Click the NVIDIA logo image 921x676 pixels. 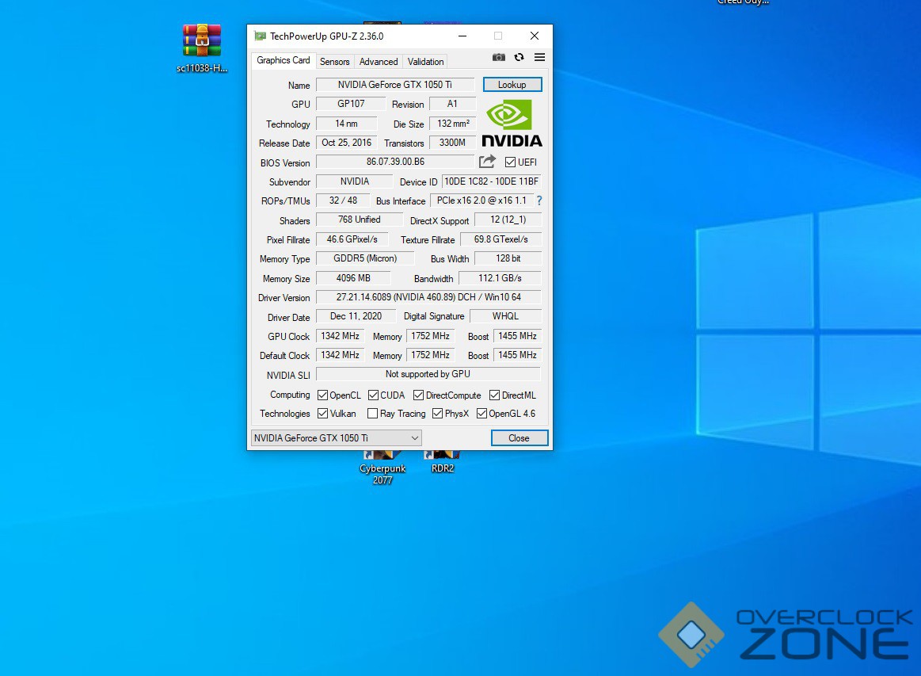tap(512, 124)
